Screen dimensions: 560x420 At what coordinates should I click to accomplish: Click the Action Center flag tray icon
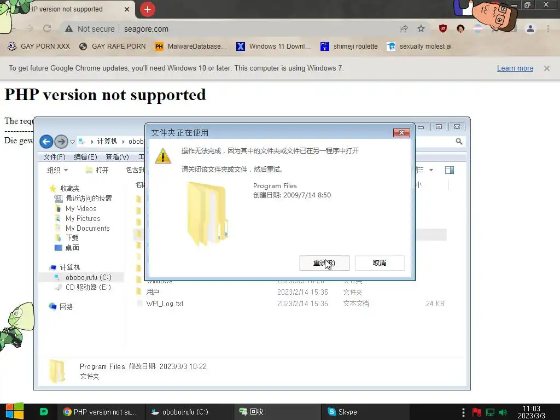(x=476, y=412)
